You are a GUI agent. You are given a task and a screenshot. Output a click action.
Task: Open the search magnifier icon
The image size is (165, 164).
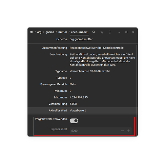(94, 32)
